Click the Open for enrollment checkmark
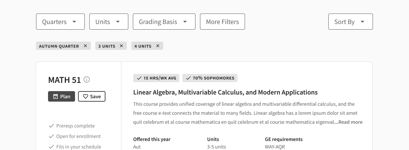This screenshot has height=150, width=409. click(x=51, y=136)
